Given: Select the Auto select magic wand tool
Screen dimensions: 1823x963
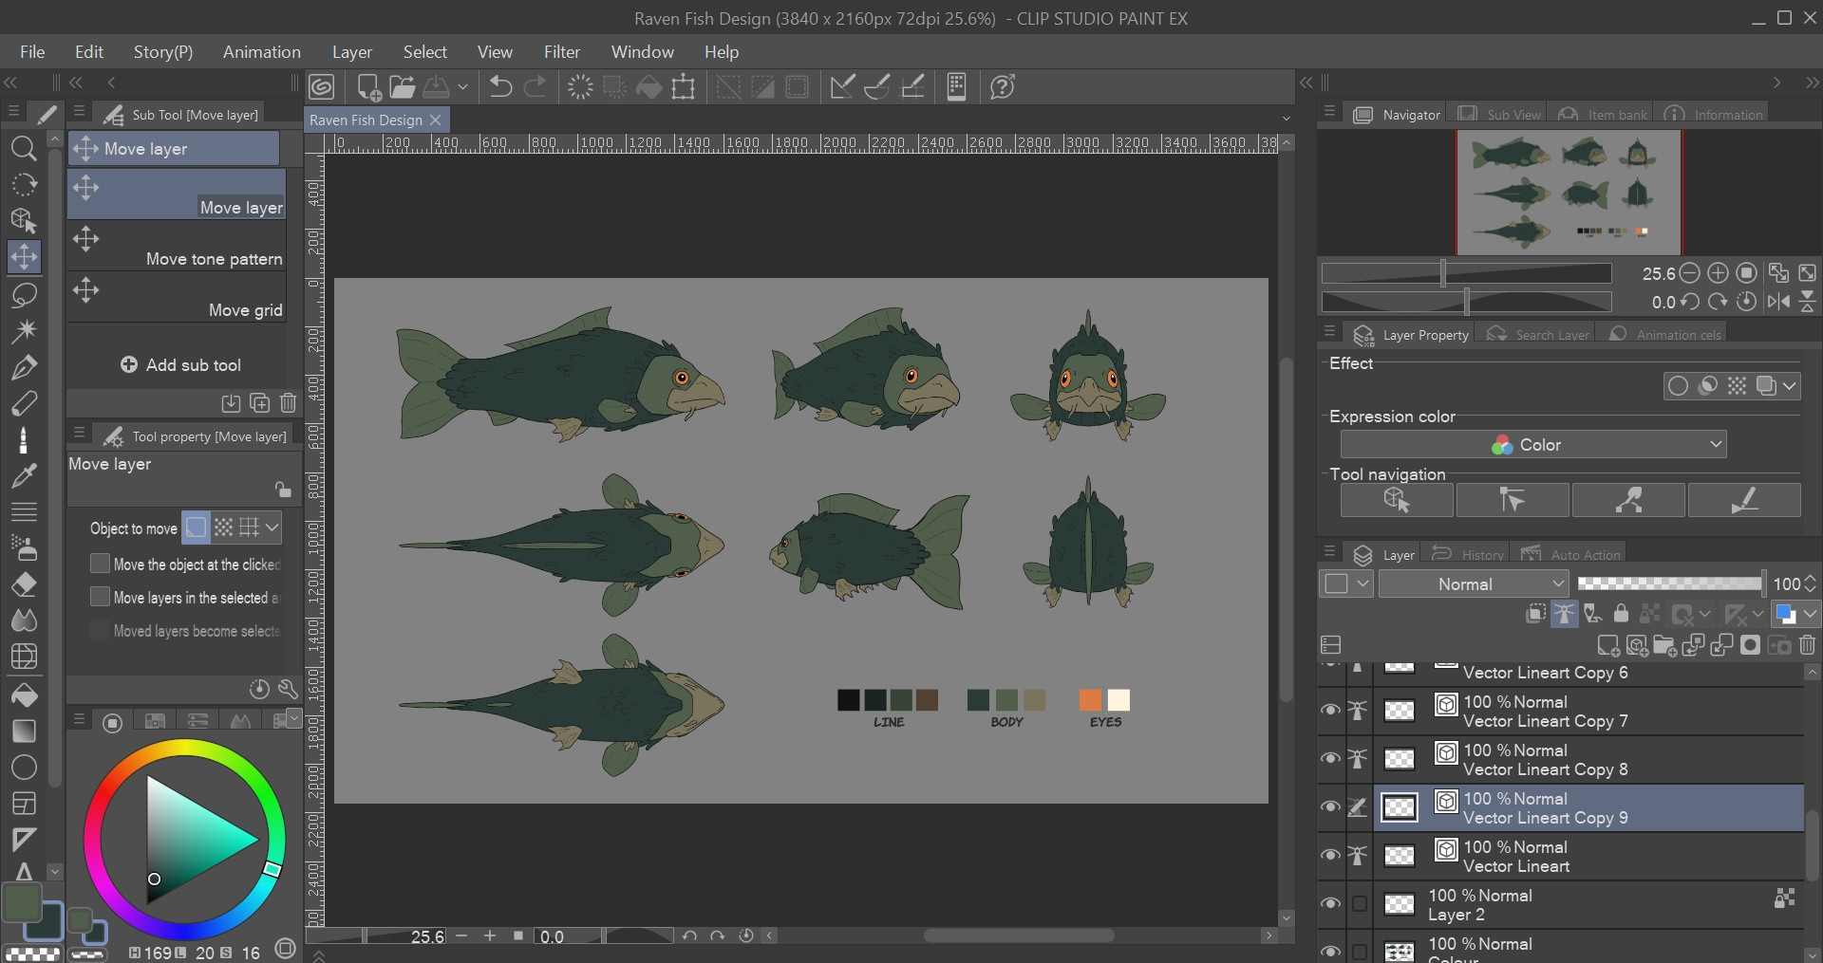Looking at the screenshot, I should pyautogui.click(x=24, y=330).
